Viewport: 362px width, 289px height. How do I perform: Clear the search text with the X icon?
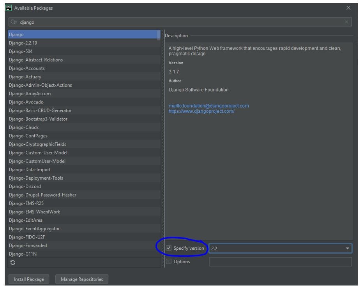click(347, 22)
